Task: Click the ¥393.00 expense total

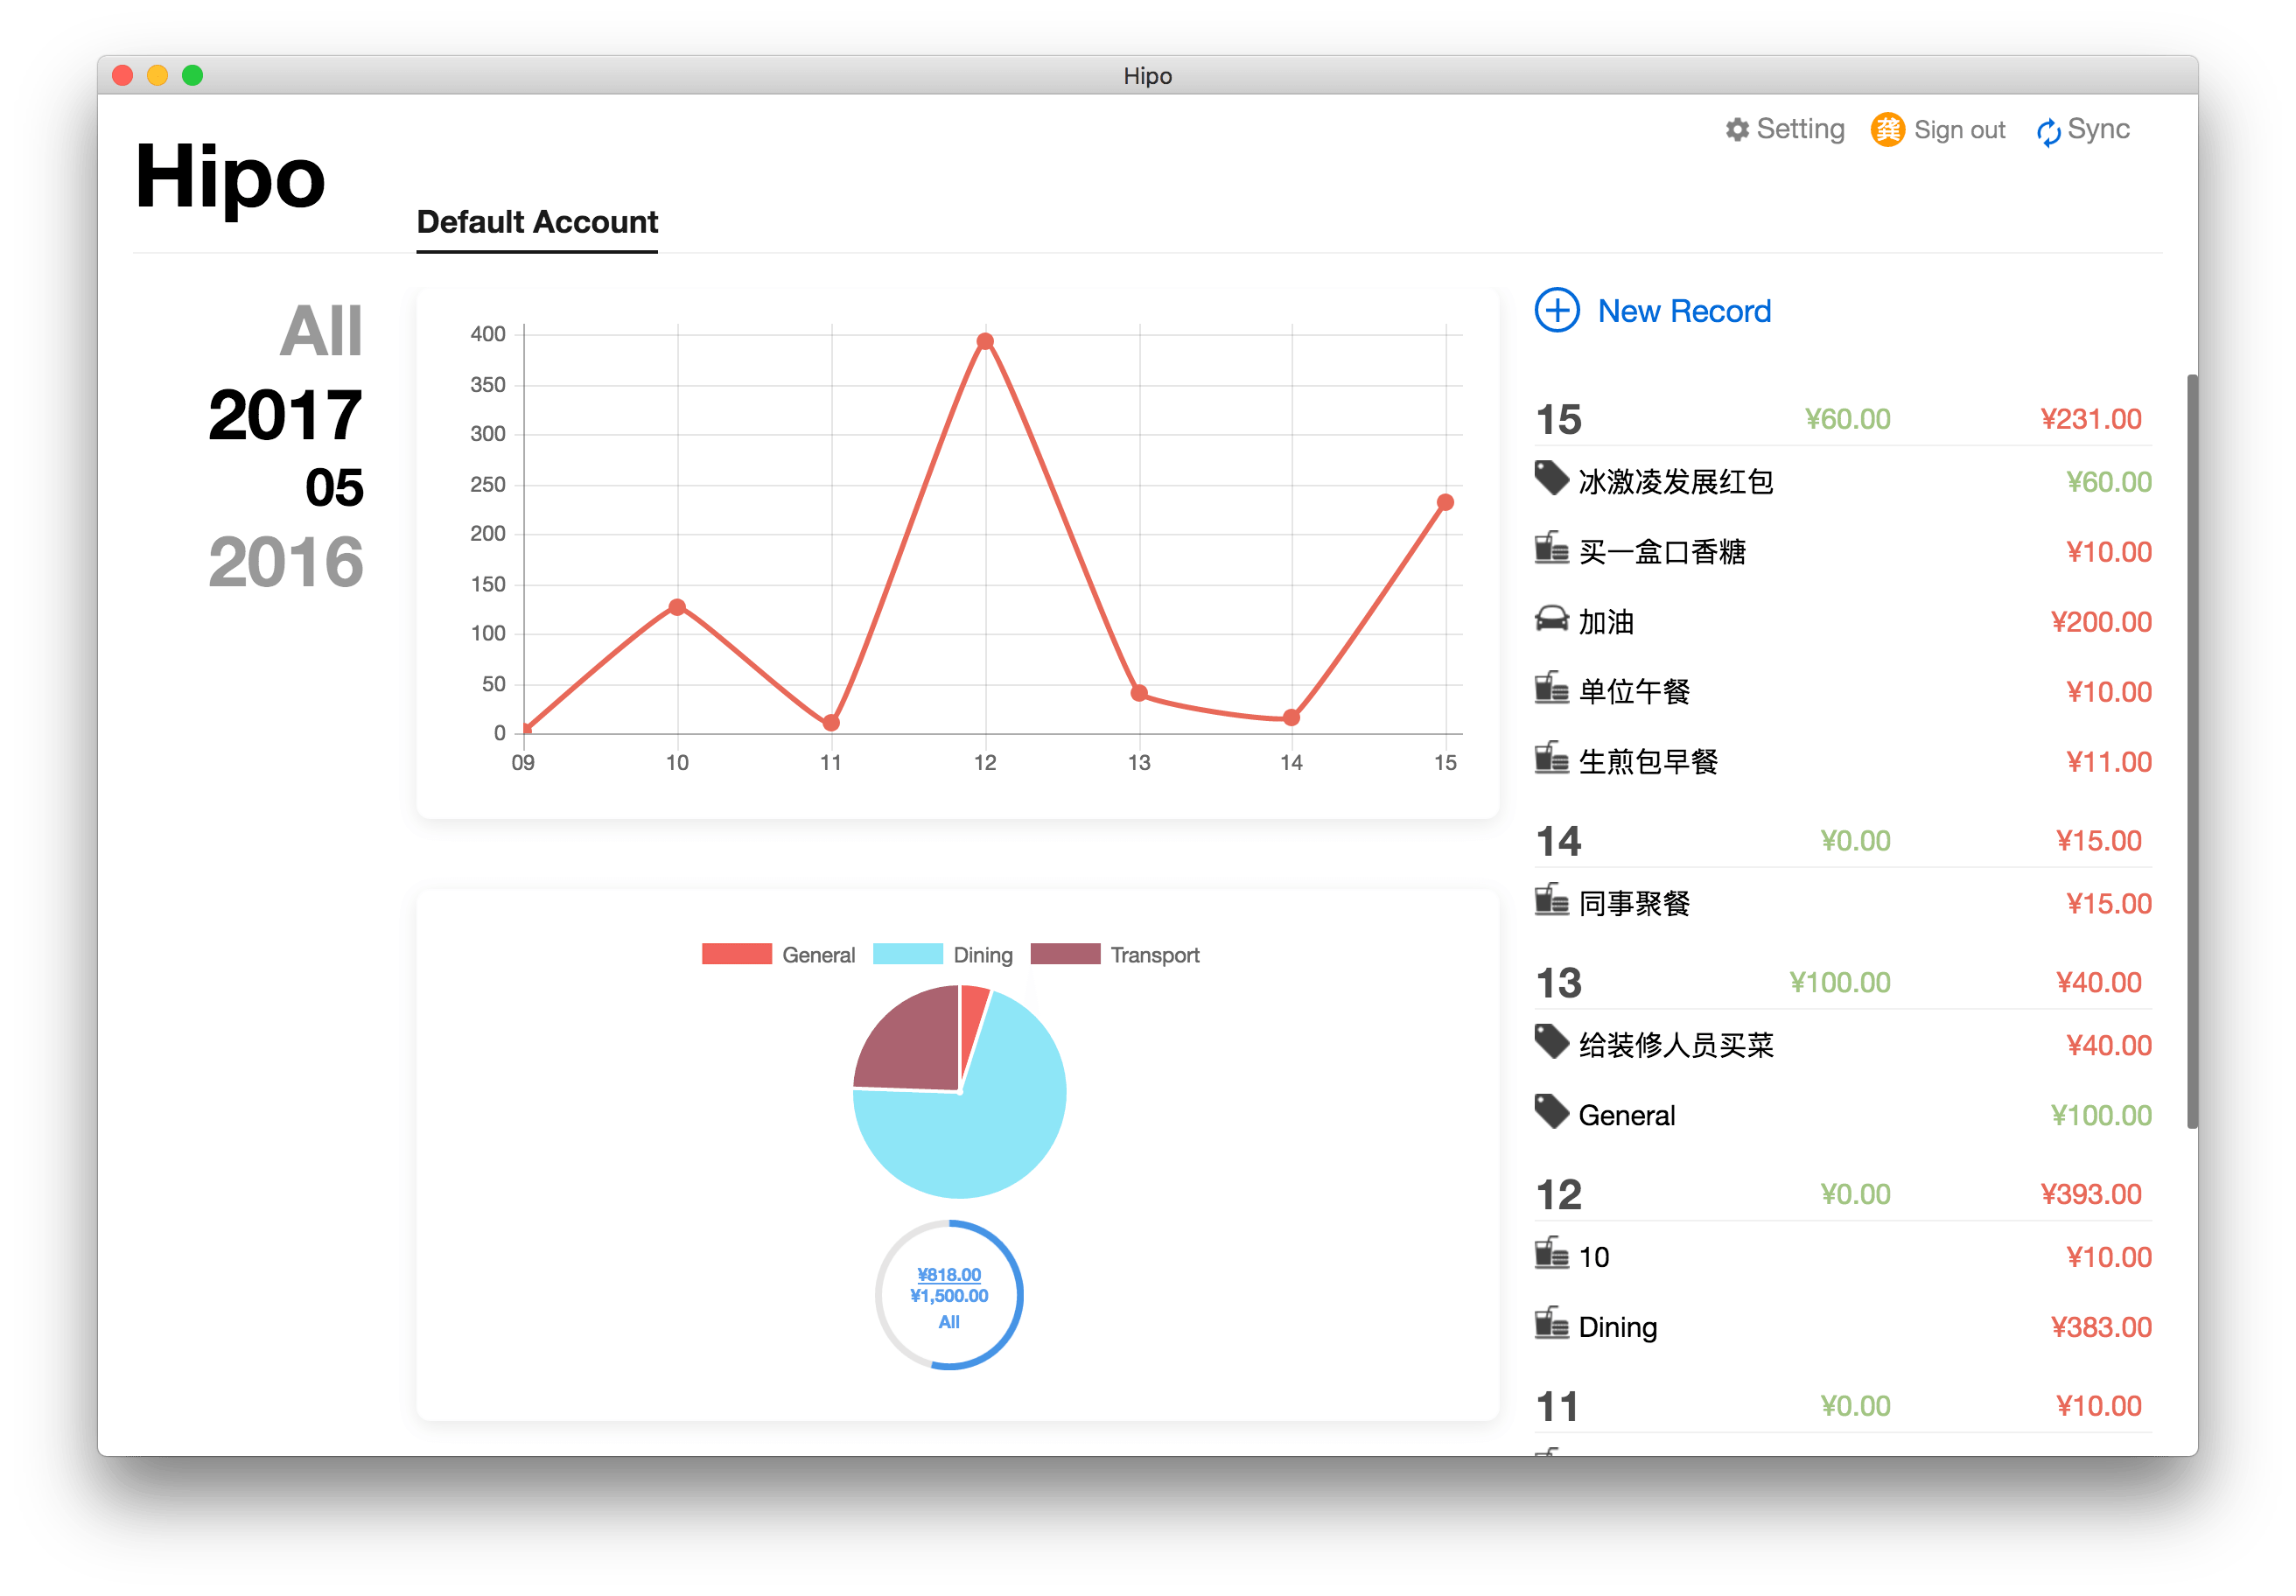Action: [2091, 1194]
